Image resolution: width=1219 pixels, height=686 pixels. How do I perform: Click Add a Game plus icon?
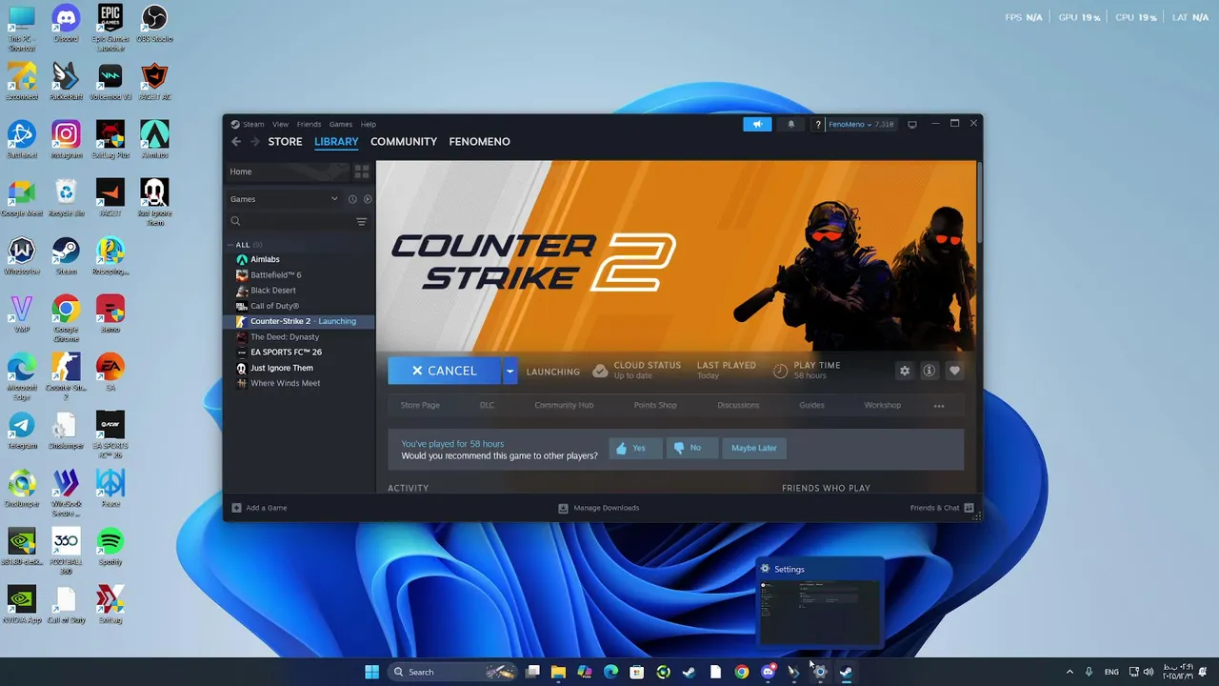[237, 508]
